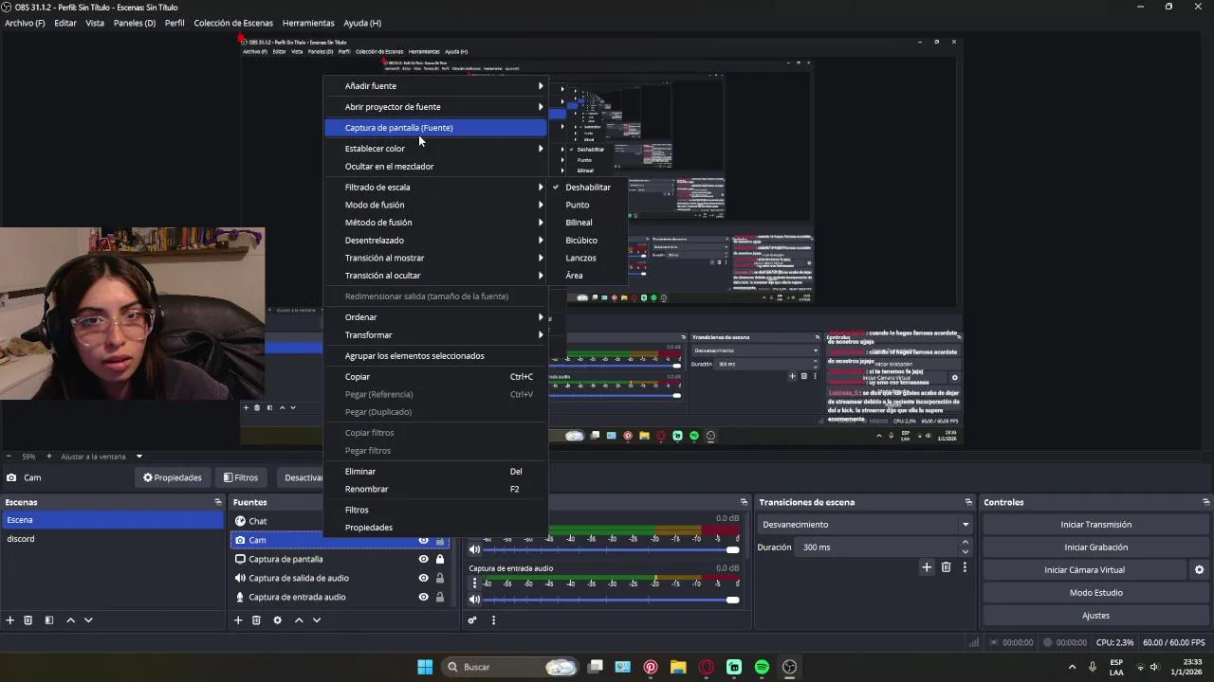The image size is (1214, 682).
Task: Hide the Captura de entrada audio source
Action: click(424, 597)
